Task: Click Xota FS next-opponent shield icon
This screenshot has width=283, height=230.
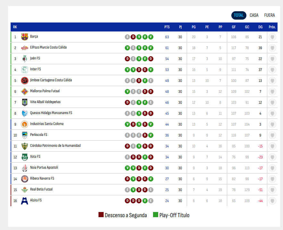Action: coord(272,157)
